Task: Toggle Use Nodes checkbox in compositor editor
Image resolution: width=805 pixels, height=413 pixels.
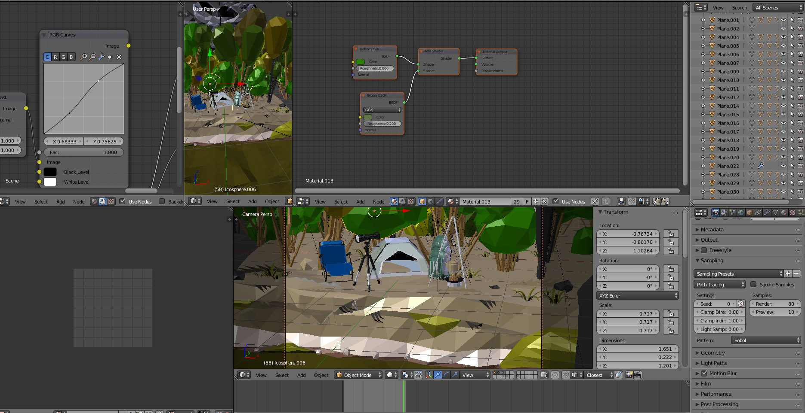Action: (123, 201)
